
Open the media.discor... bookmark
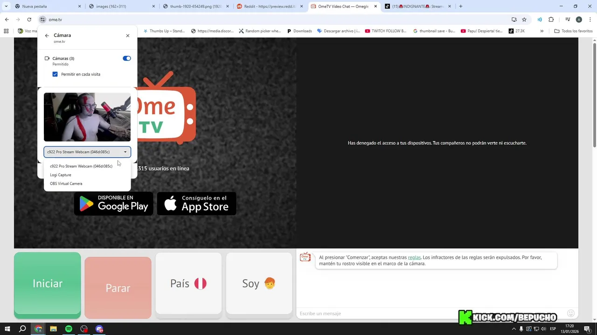pyautogui.click(x=212, y=31)
